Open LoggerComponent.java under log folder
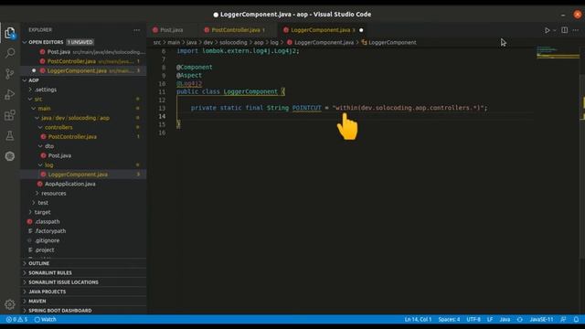Viewport: 585px width, 329px height. pyautogui.click(x=83, y=175)
